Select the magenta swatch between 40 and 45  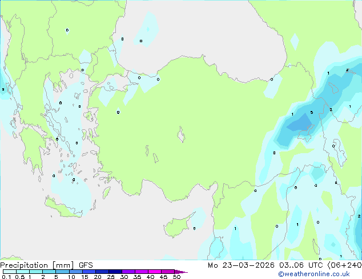[155, 272]
